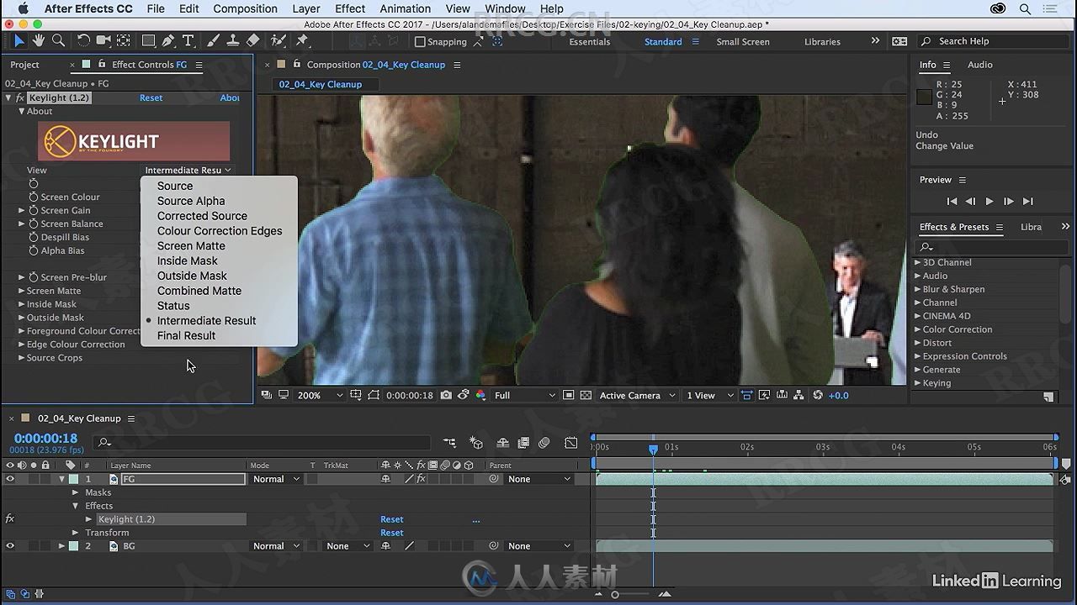Expand the Screen Matte property group

click(22, 291)
